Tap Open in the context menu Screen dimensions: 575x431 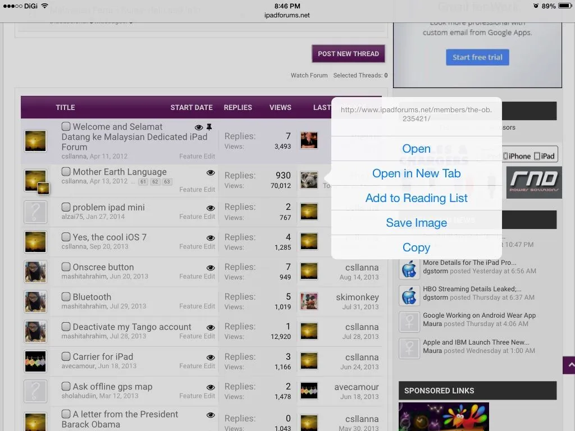(x=416, y=149)
